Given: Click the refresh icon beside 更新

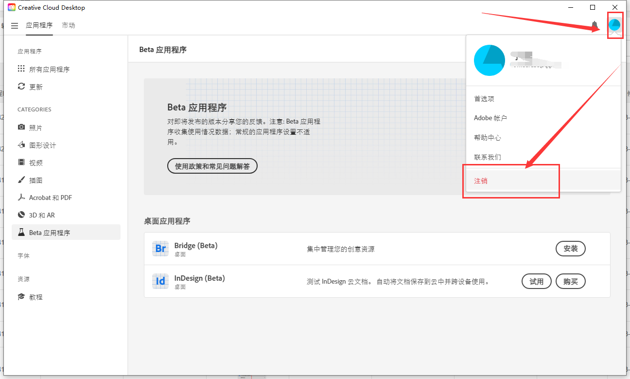Looking at the screenshot, I should coord(21,87).
